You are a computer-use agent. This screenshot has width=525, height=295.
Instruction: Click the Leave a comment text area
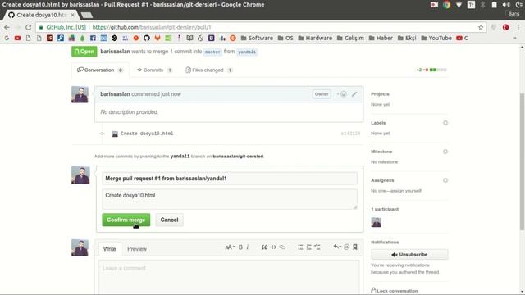(229, 278)
